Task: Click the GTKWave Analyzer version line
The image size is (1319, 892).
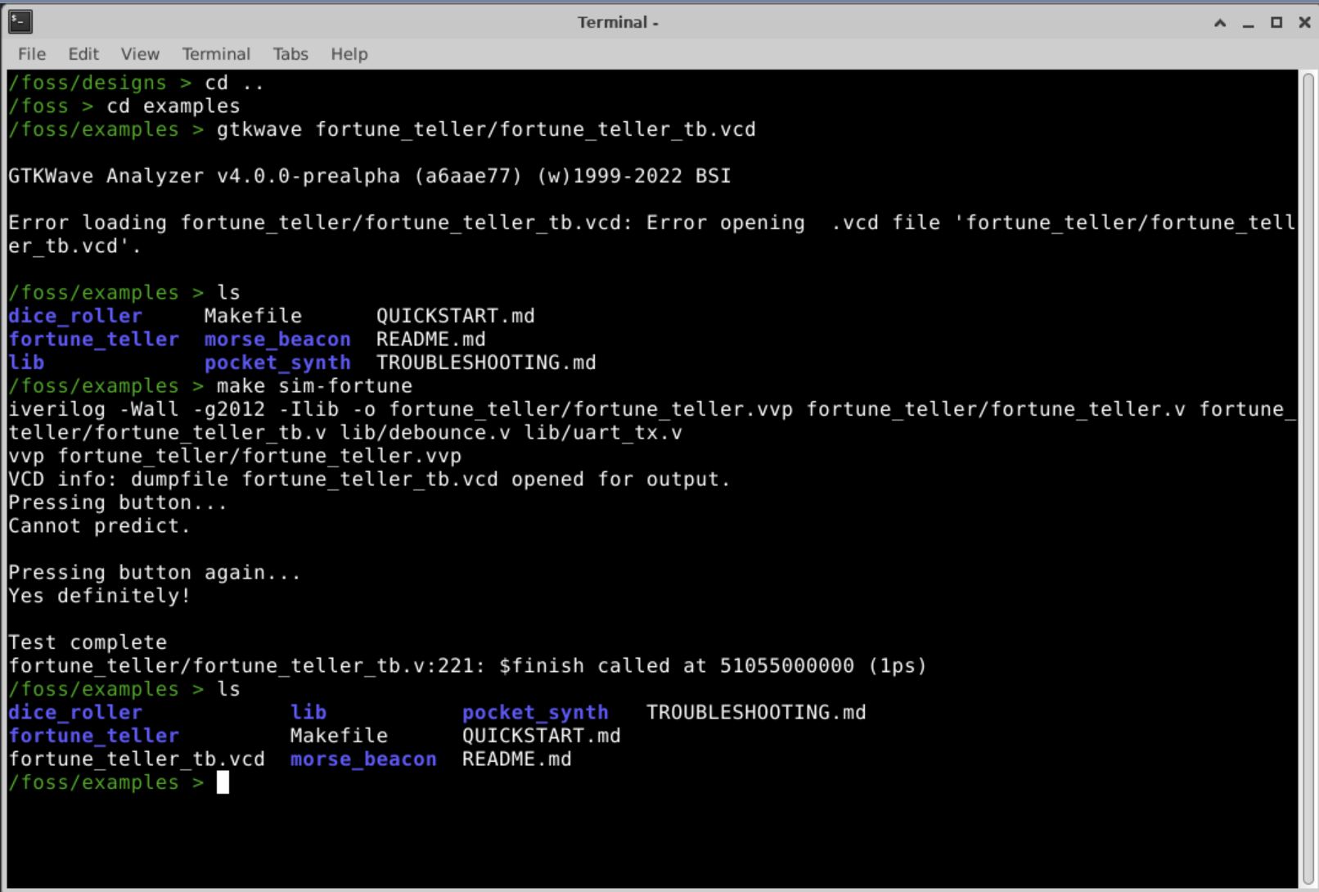Action: click(369, 176)
